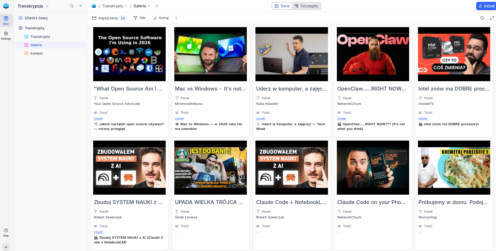Open search in the gallery toolbar
This screenshot has height=251, width=496.
tap(482, 18)
